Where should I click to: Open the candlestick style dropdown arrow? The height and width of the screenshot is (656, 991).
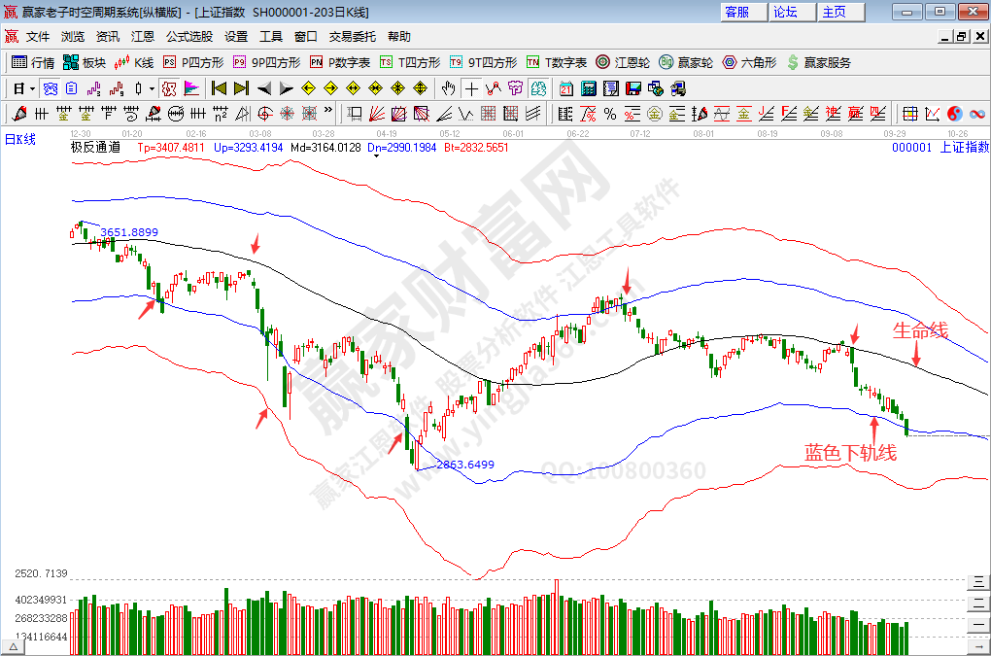tap(153, 87)
